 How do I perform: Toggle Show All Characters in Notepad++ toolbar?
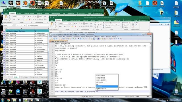tap(96, 39)
